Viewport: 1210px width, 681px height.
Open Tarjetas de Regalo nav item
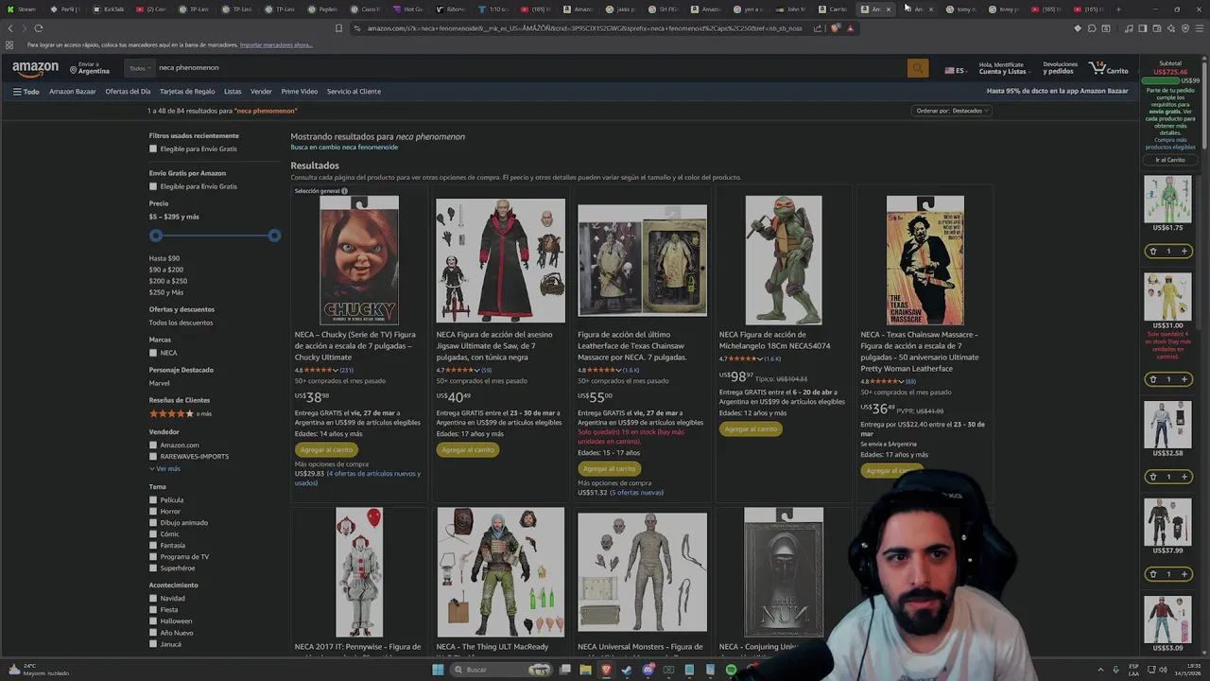click(187, 92)
